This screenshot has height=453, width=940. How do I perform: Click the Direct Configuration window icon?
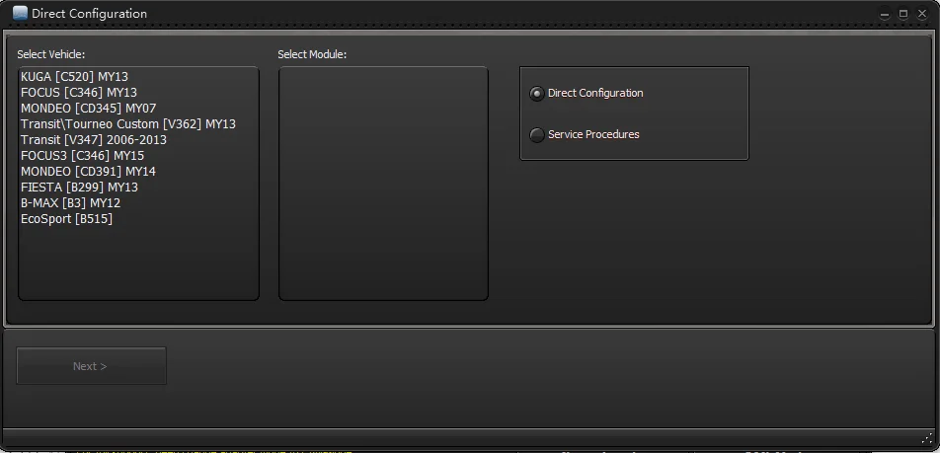(20, 13)
